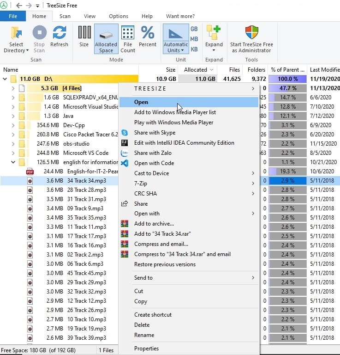Toggle Allocated Space mode
Image resolution: width=340 pixels, height=355 pixels.
106,39
